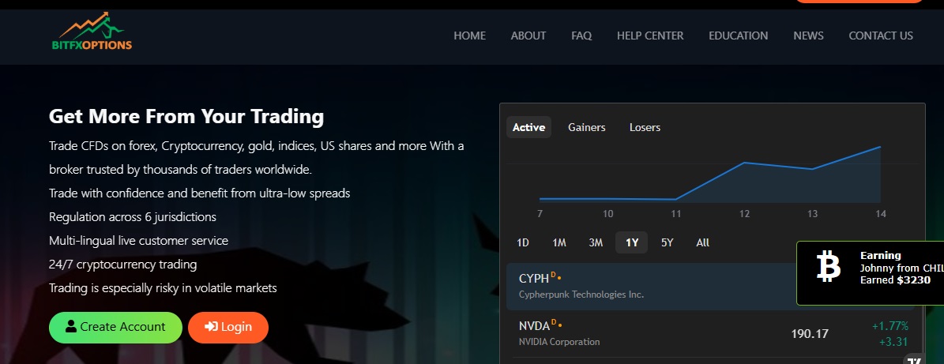Viewport: 944px width, 364px height.
Task: Visit the NEWS page
Action: tap(808, 36)
